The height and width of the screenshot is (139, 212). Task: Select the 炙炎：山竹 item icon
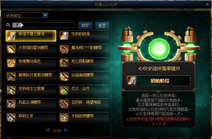click(64, 90)
